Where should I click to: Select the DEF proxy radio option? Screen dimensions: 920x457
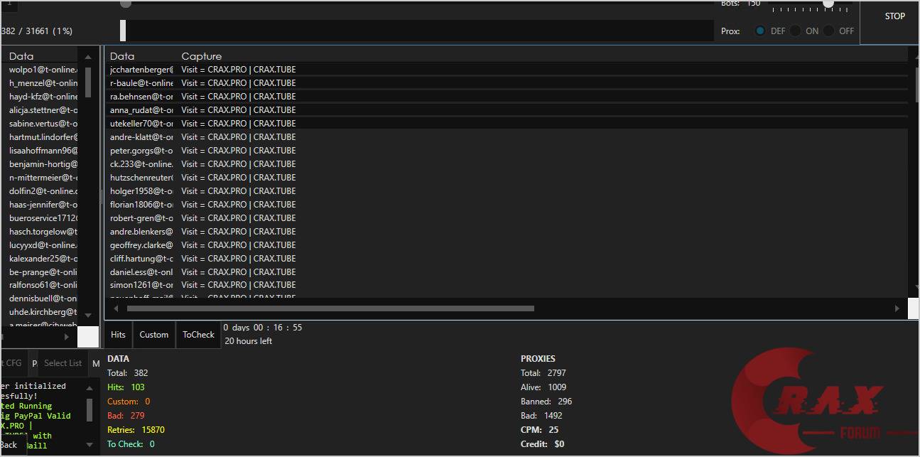[760, 31]
